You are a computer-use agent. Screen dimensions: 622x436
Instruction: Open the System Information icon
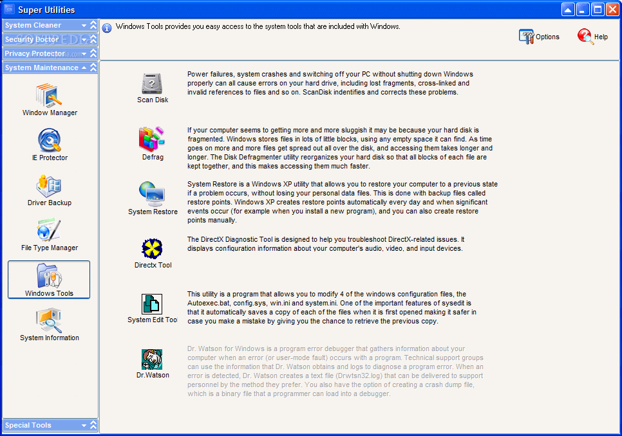(49, 320)
